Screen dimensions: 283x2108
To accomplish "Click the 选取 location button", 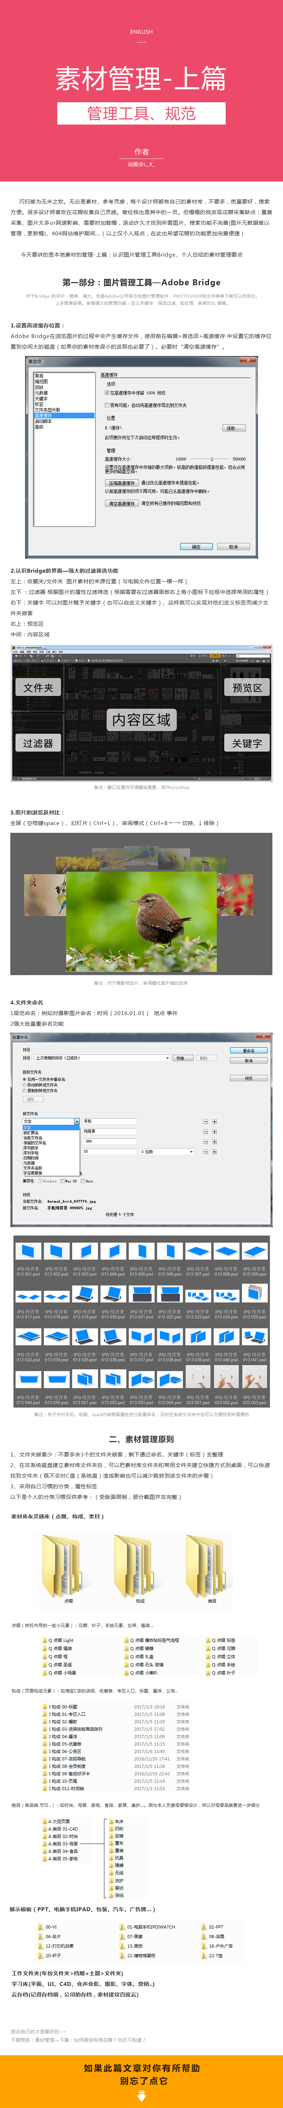I will coord(234,428).
